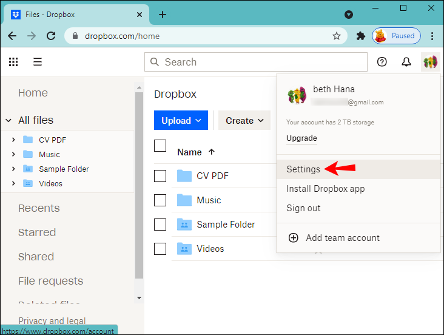Click Videos shared folder icon in list

tap(184, 249)
